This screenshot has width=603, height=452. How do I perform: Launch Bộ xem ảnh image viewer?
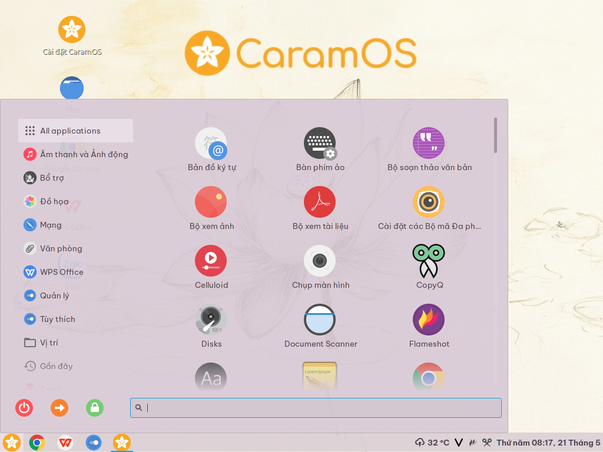(211, 208)
